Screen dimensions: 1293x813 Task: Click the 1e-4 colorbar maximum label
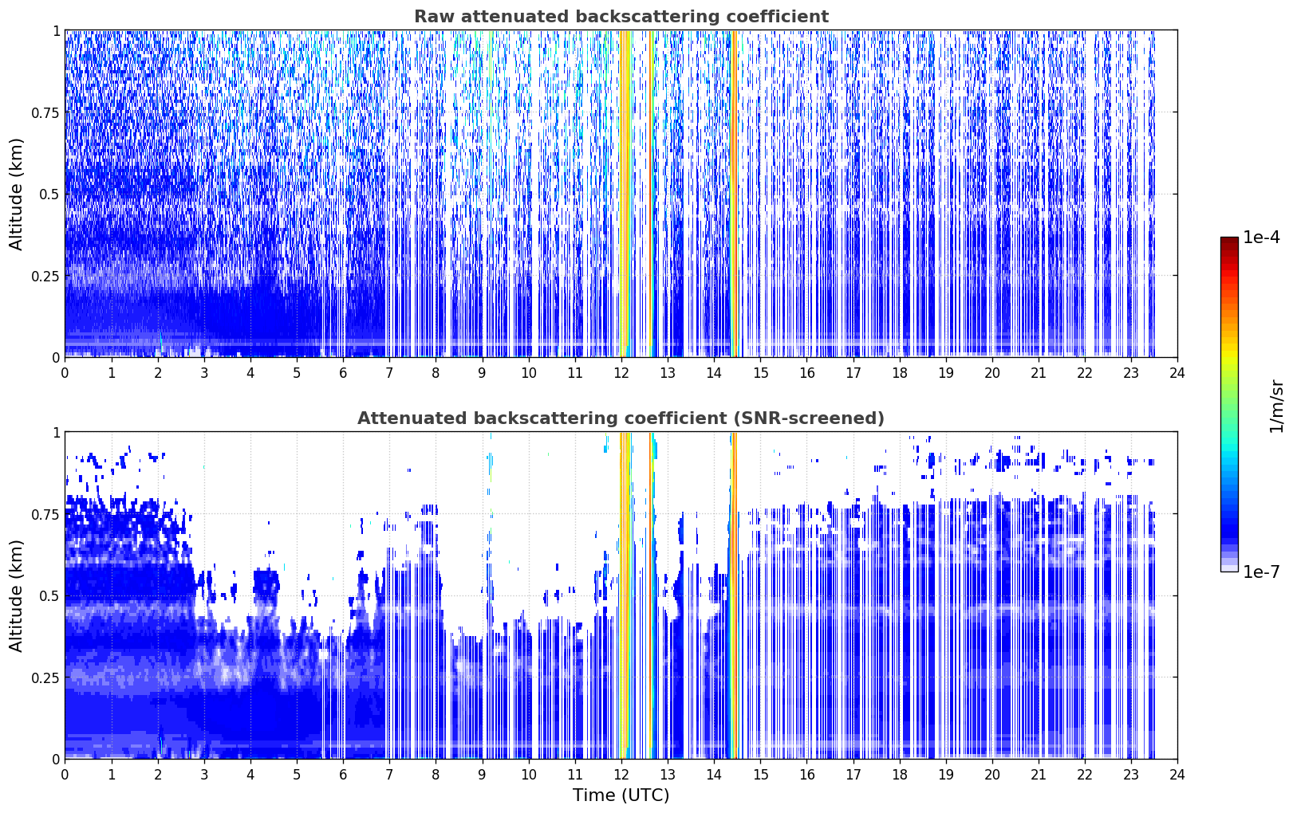click(1261, 238)
